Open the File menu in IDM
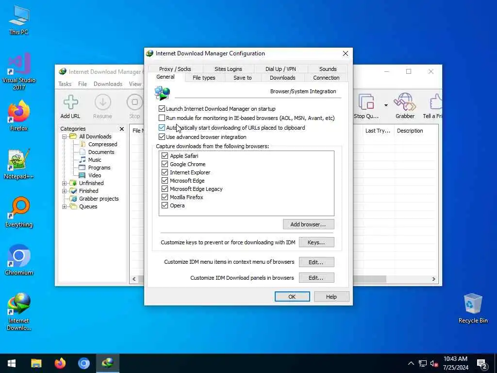Image resolution: width=497 pixels, height=373 pixels. tap(83, 84)
